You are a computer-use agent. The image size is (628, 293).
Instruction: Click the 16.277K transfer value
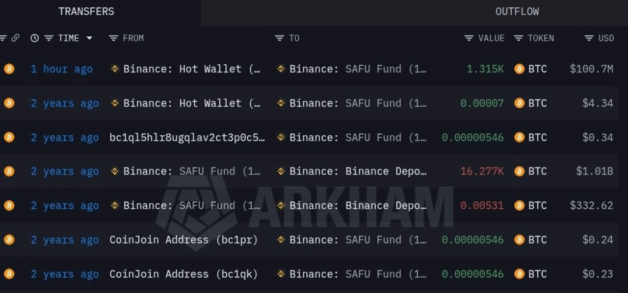pyautogui.click(x=482, y=171)
